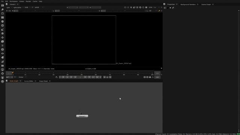240x135 pixels.
Task: Open the Transform nodes four-arrow icon
Action: [3, 37]
